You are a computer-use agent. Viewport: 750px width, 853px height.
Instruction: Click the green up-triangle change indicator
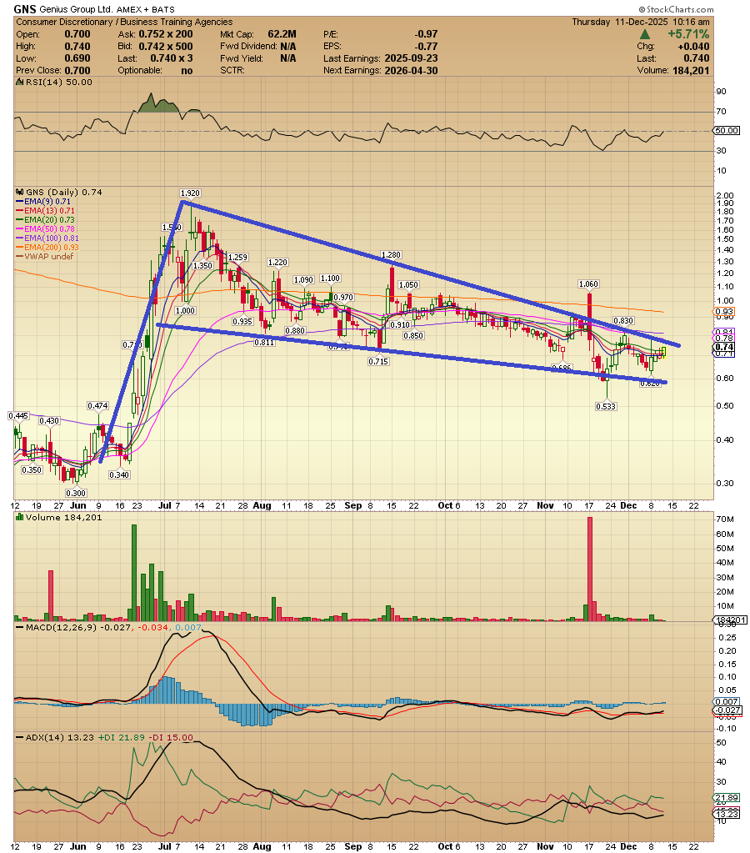tap(645, 35)
